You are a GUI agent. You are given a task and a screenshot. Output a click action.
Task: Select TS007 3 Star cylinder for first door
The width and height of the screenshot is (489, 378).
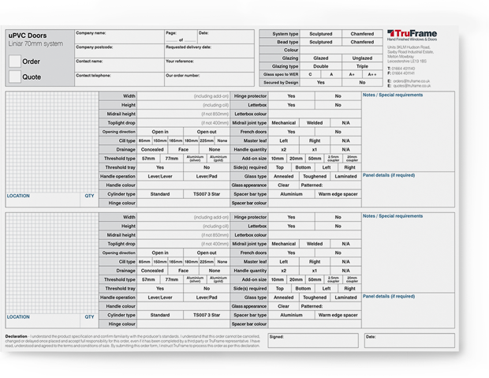coord(207,194)
